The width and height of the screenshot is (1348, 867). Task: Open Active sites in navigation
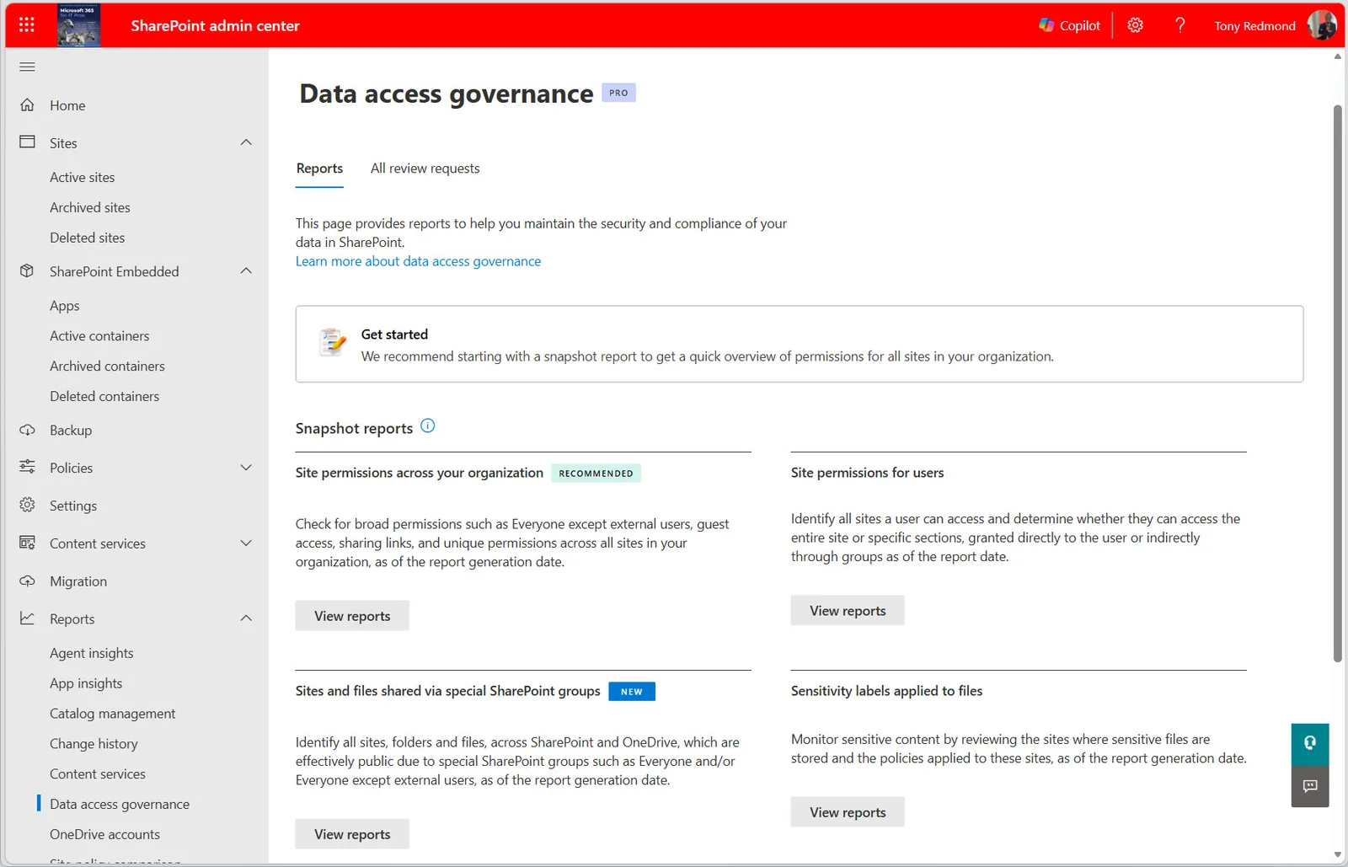tap(82, 177)
